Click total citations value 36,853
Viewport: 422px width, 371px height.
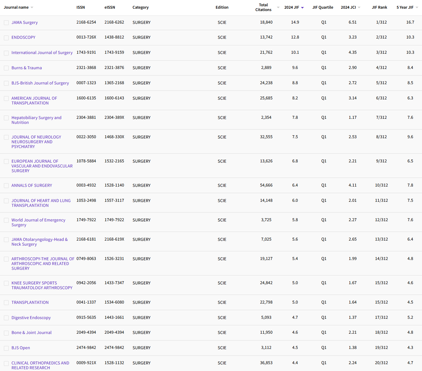(266, 363)
